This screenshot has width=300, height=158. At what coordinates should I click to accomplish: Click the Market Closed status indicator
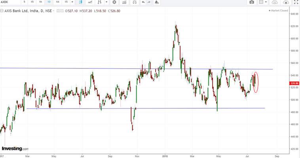pyautogui.click(x=278, y=11)
